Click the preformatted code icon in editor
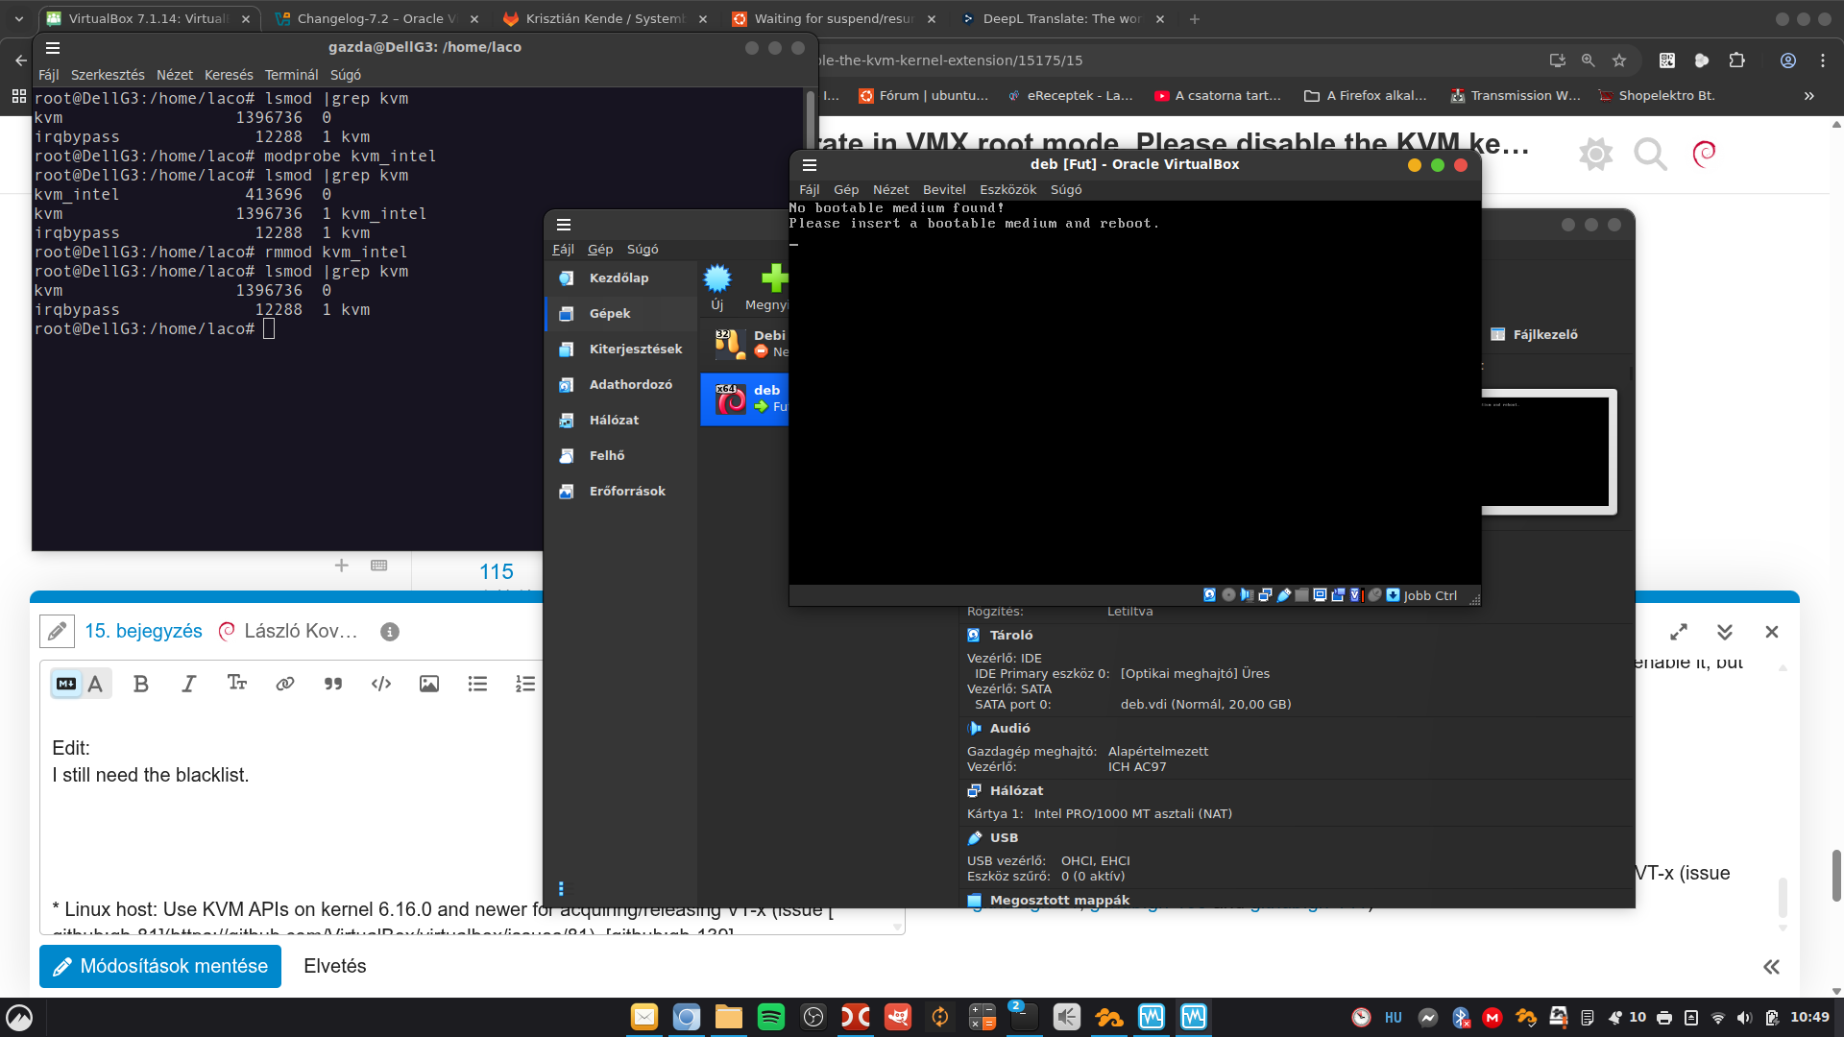The image size is (1844, 1037). click(380, 684)
